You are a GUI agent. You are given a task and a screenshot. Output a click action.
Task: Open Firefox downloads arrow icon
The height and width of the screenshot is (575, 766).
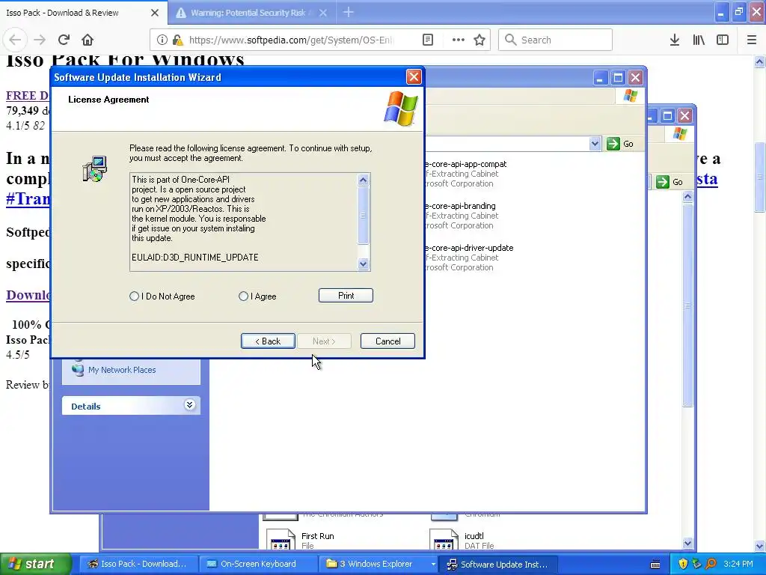[675, 40]
